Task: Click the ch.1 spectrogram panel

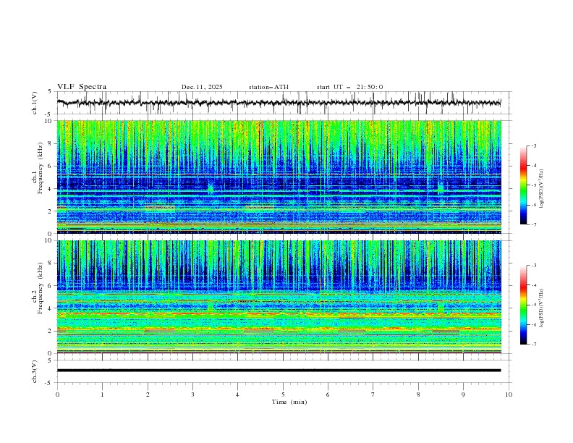Action: pyautogui.click(x=279, y=177)
